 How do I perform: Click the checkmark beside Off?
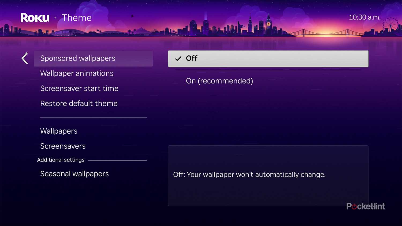point(178,59)
